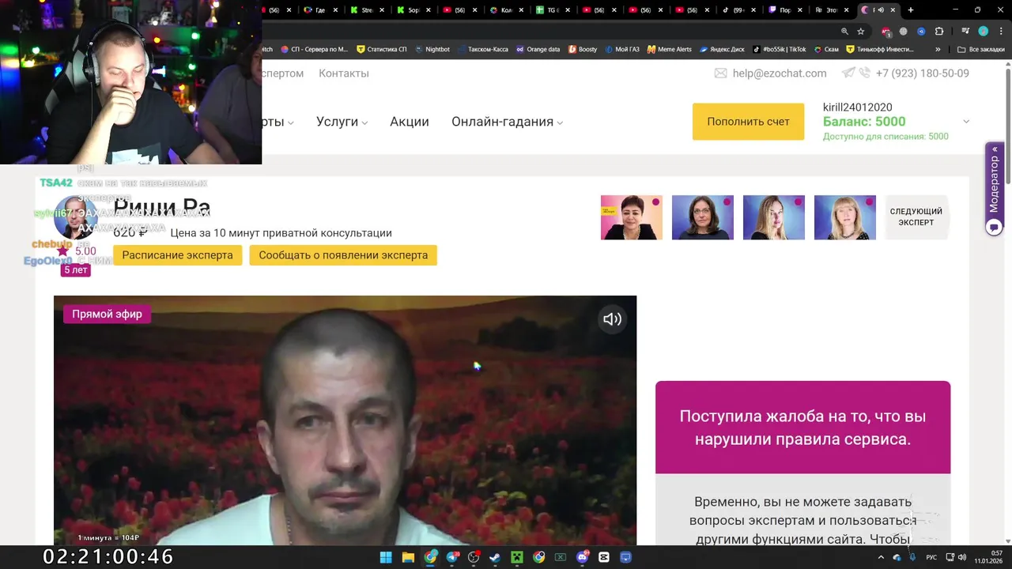Open the Nightbot bookmark
The width and height of the screenshot is (1012, 569).
click(x=432, y=49)
